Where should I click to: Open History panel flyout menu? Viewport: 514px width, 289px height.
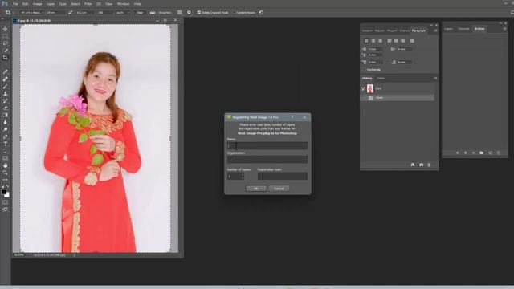[x=435, y=79]
